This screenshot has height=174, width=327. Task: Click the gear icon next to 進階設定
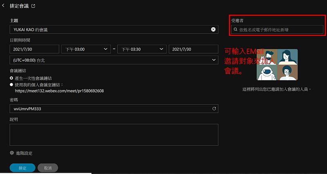[12, 153]
